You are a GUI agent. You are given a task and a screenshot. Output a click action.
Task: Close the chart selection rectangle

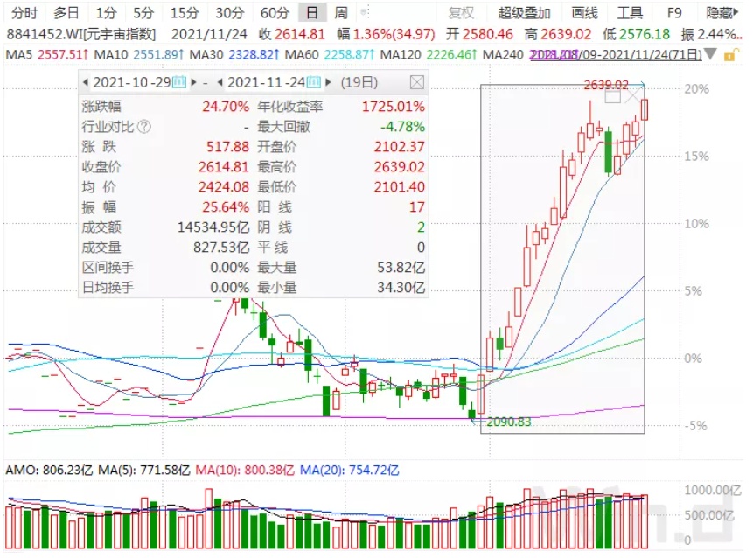632,96
